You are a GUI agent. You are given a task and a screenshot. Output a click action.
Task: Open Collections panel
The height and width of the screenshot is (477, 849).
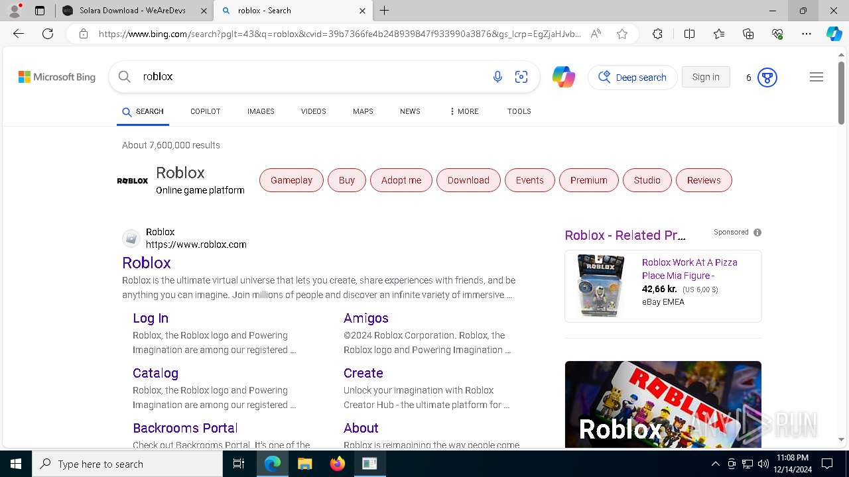click(x=748, y=34)
